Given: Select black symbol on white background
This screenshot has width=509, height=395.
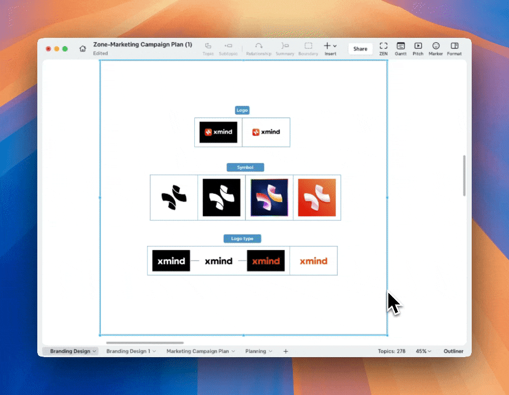Looking at the screenshot, I should pyautogui.click(x=174, y=198).
